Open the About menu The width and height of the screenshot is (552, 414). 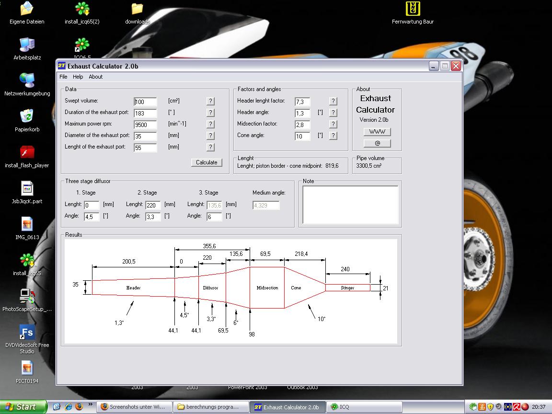(95, 77)
